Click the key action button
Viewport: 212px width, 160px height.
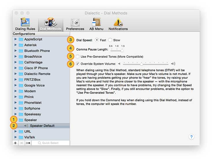[28, 143]
